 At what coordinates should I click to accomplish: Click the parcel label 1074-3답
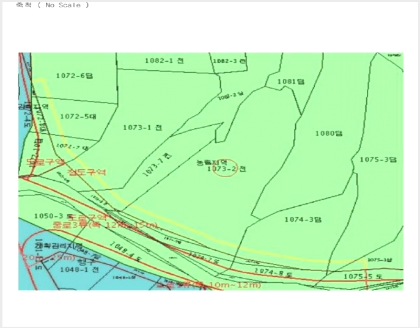[x=303, y=219]
